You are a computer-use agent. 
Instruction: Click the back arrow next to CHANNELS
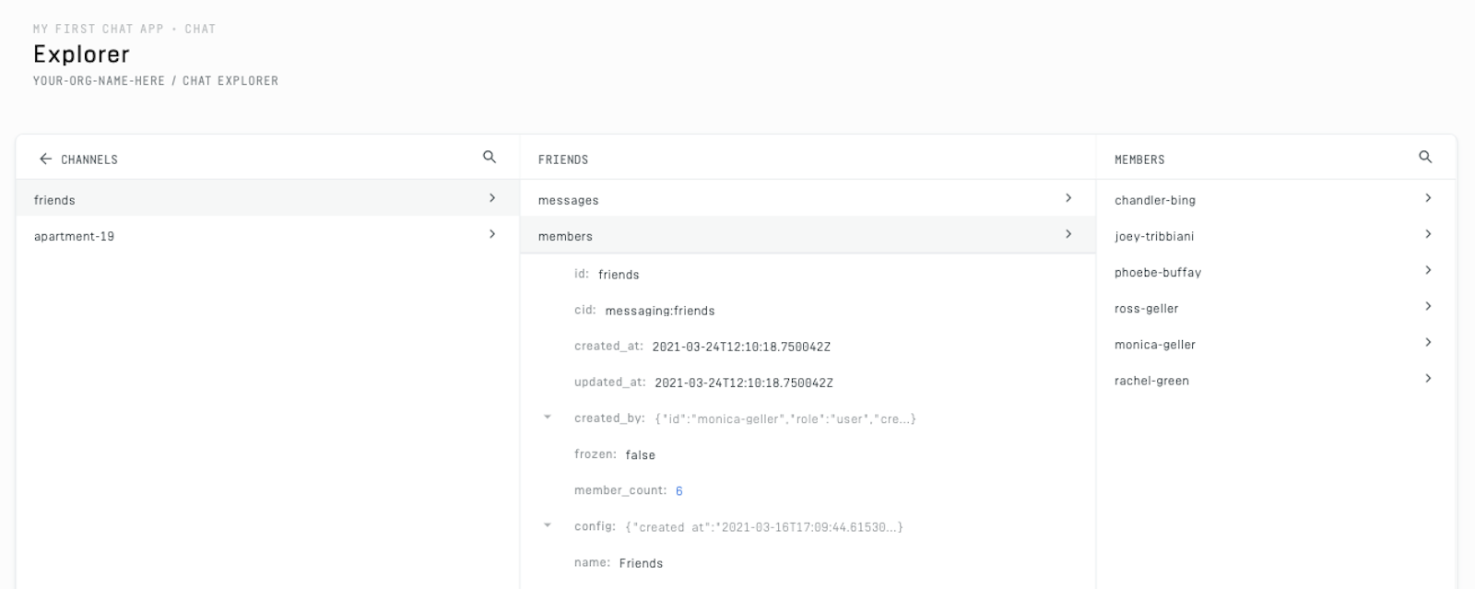[44, 158]
